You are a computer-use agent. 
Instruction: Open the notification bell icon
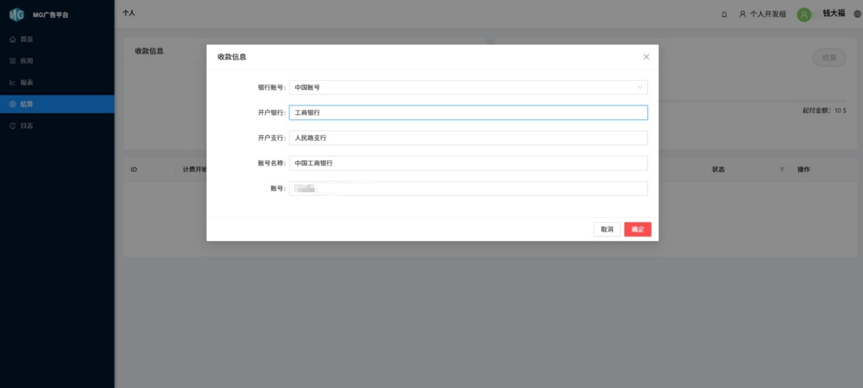click(x=724, y=14)
